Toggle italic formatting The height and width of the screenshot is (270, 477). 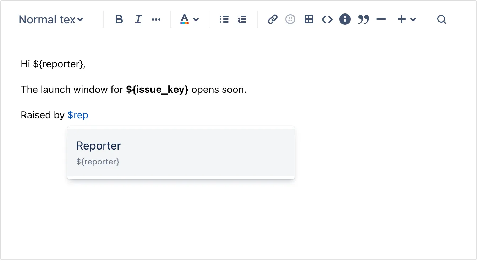click(138, 19)
